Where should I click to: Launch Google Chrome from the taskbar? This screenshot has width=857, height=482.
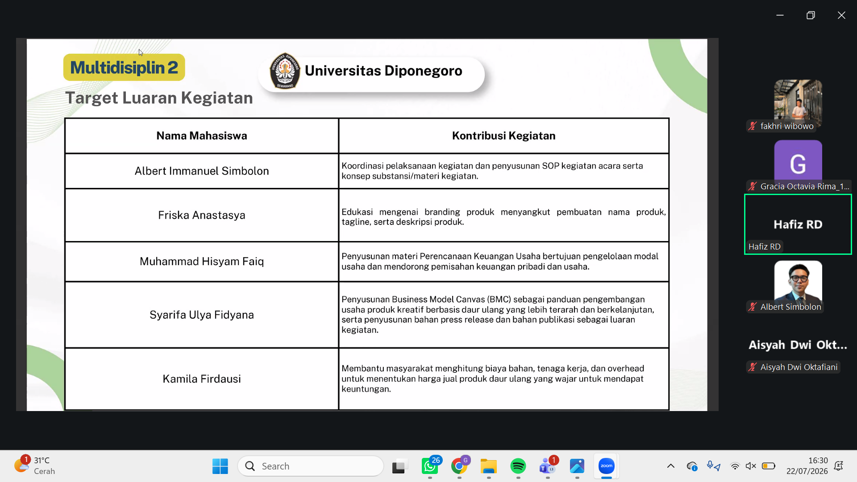(459, 466)
